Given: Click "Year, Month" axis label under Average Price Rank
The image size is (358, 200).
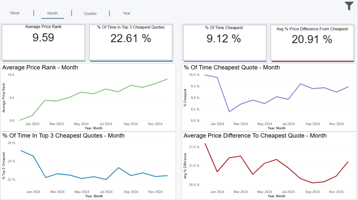Looking at the screenshot, I should (94, 128).
